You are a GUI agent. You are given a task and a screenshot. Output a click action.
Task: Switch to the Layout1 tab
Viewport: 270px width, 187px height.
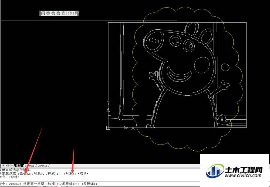point(29,166)
